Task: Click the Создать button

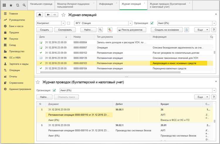Action: click(45, 30)
